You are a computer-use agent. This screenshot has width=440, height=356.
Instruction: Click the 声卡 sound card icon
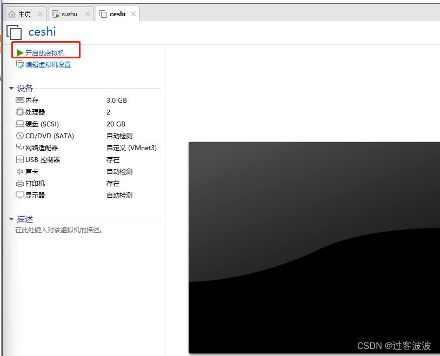(x=19, y=171)
